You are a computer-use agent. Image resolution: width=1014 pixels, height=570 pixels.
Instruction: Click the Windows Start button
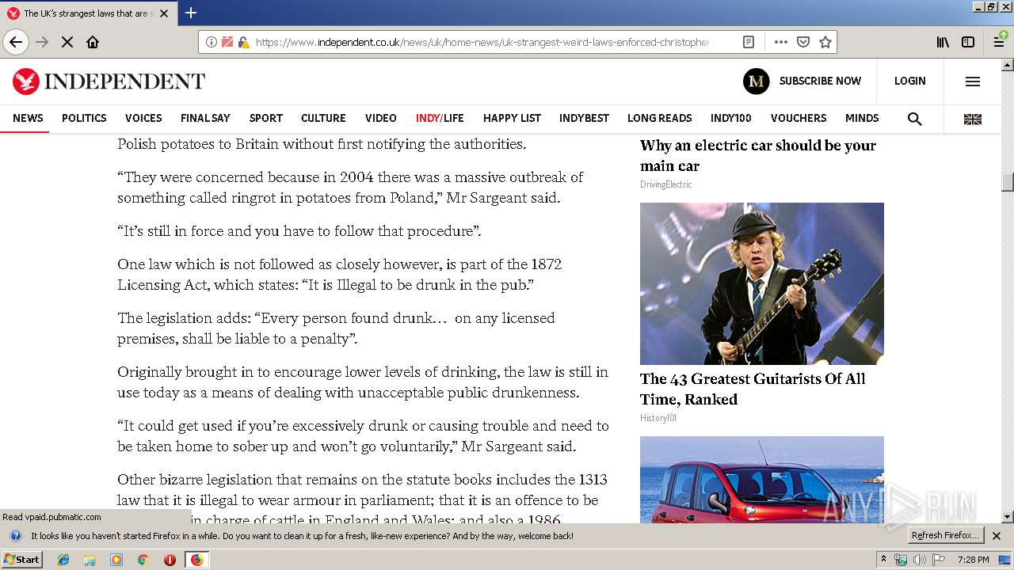[x=21, y=560]
